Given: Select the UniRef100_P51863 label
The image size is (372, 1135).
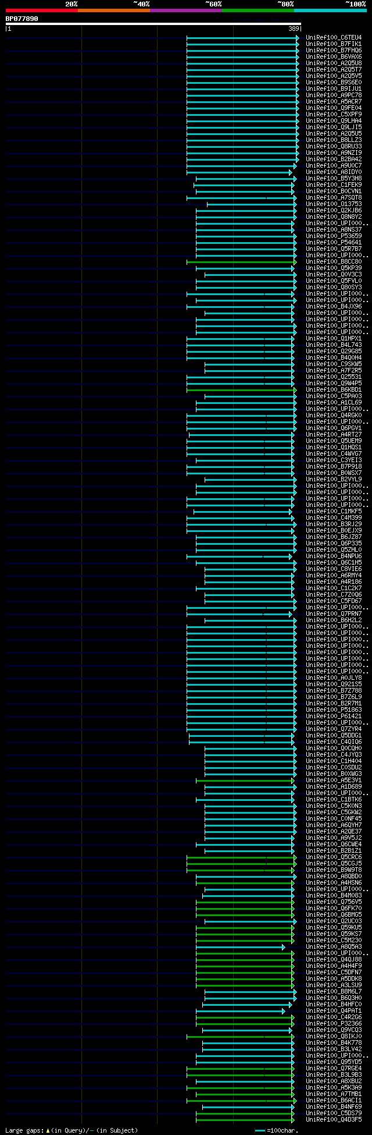Looking at the screenshot, I should click(x=334, y=710).
